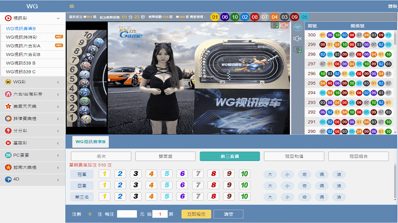Toggle 奇 option for 亞軍 row
Screen dimensions: 398x223
[303, 185]
